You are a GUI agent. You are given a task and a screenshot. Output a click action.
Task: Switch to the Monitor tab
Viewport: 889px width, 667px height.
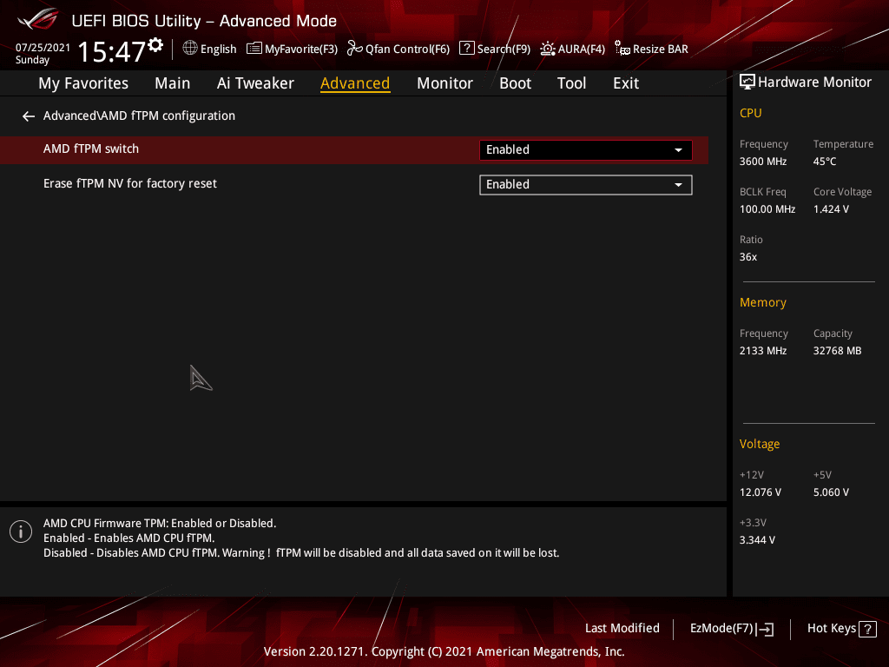pos(444,83)
